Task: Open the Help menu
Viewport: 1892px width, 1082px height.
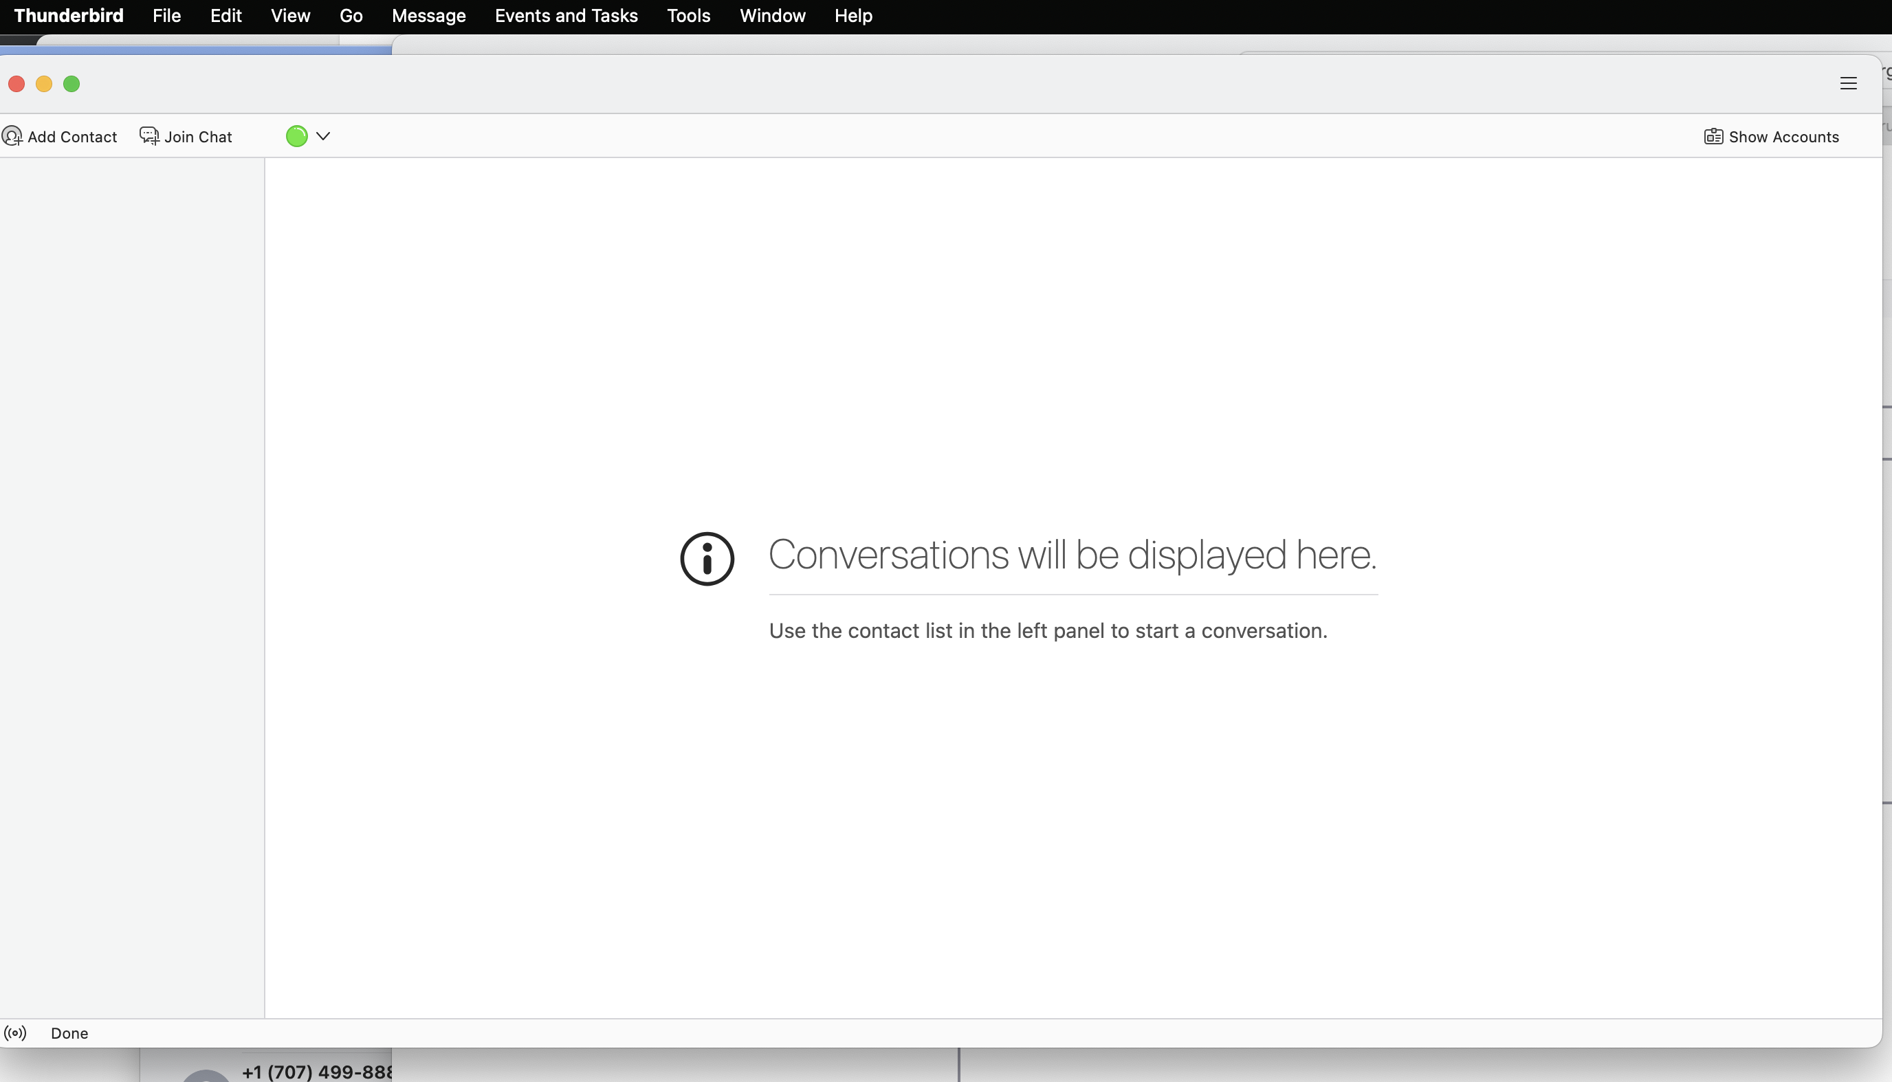Action: tap(853, 16)
